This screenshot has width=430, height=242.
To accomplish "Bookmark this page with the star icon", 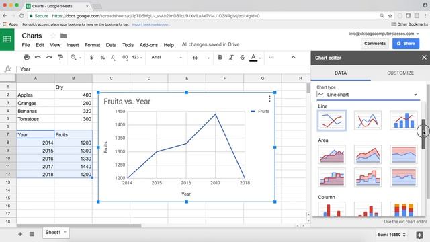I will 390,16.
